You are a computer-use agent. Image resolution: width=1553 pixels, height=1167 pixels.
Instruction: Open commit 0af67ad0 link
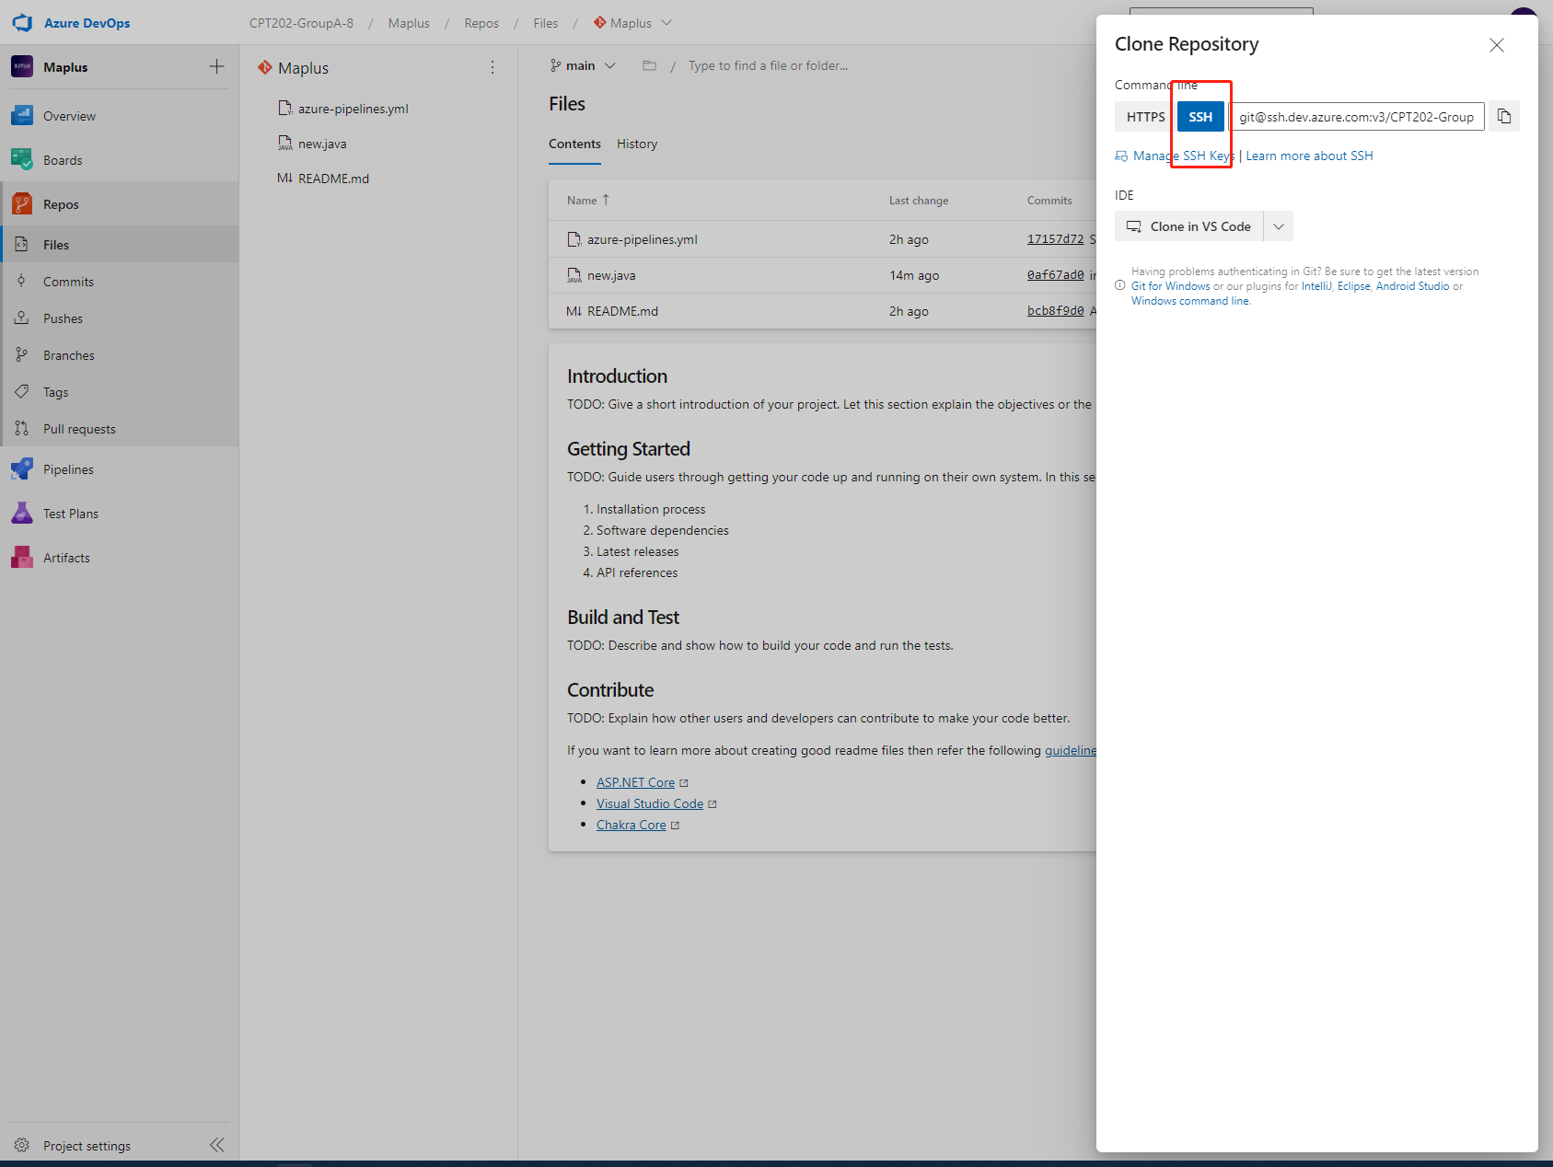coord(1055,275)
